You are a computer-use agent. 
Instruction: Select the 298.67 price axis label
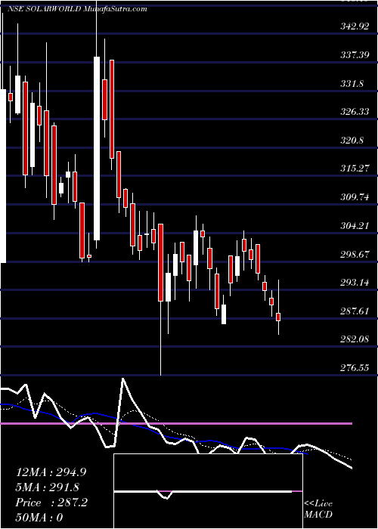[355, 255]
